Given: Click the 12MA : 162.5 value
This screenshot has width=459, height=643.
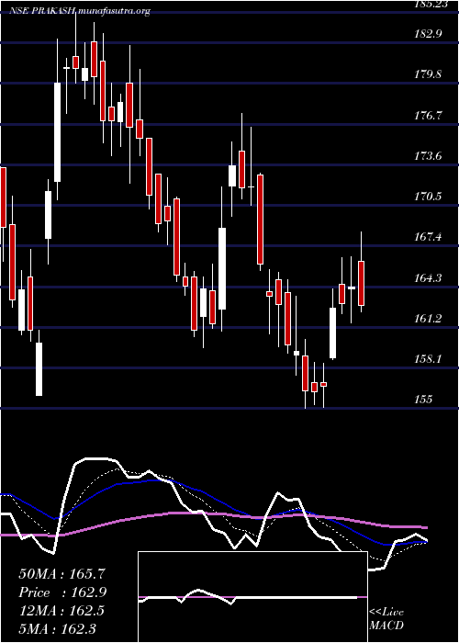Looking at the screenshot, I should 62,611.
